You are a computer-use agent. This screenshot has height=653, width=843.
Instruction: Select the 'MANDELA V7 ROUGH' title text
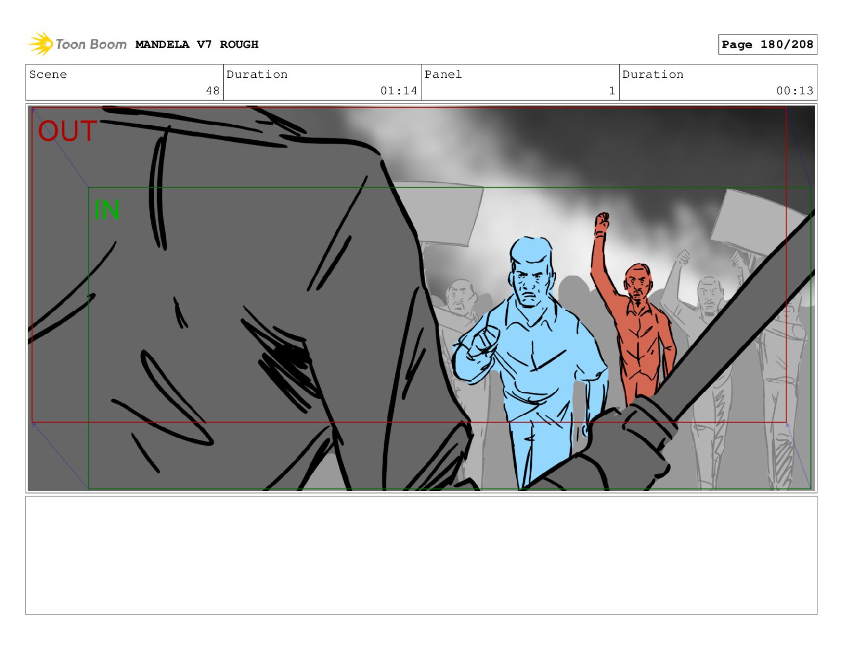coord(197,45)
